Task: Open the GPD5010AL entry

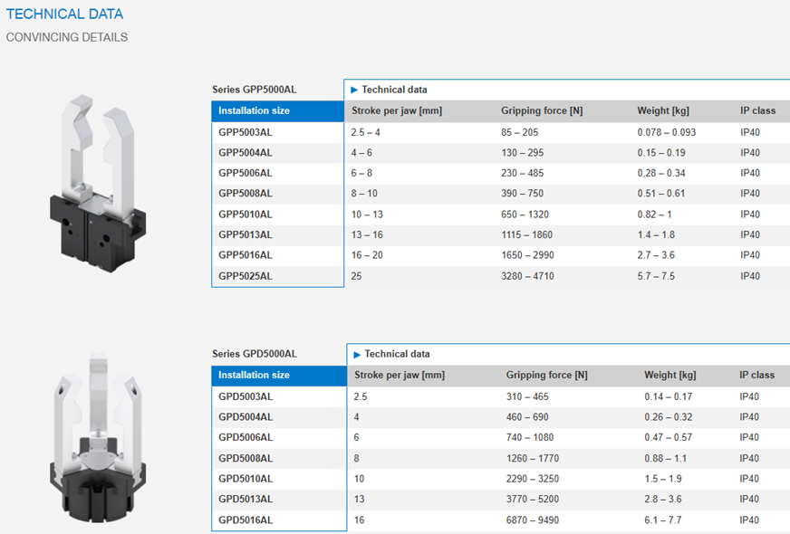Action: [x=246, y=478]
